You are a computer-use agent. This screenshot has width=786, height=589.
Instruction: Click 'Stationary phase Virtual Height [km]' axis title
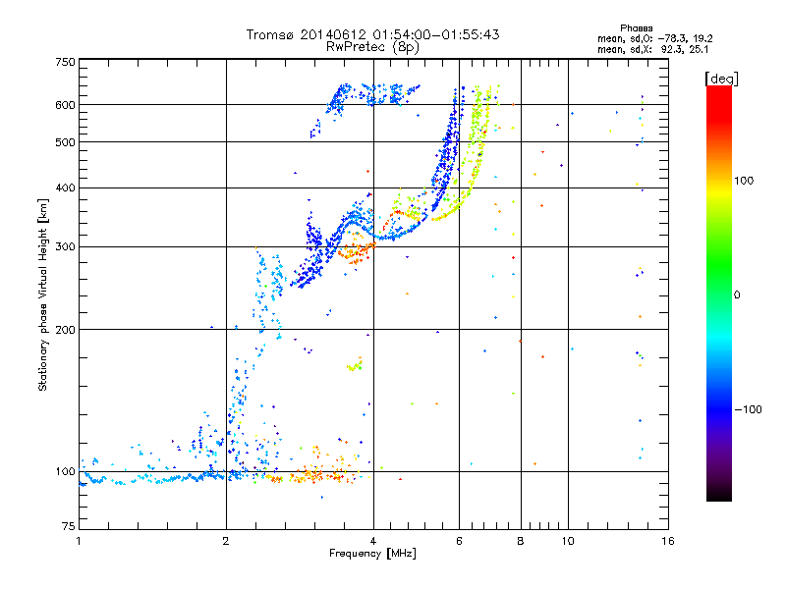(43, 294)
